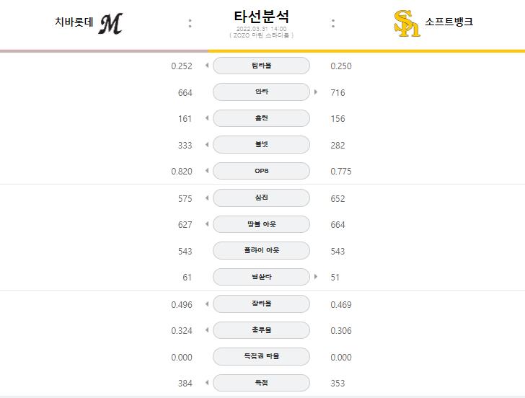
Task: Click the SoftBank Hawks SH logo
Action: [x=407, y=23]
